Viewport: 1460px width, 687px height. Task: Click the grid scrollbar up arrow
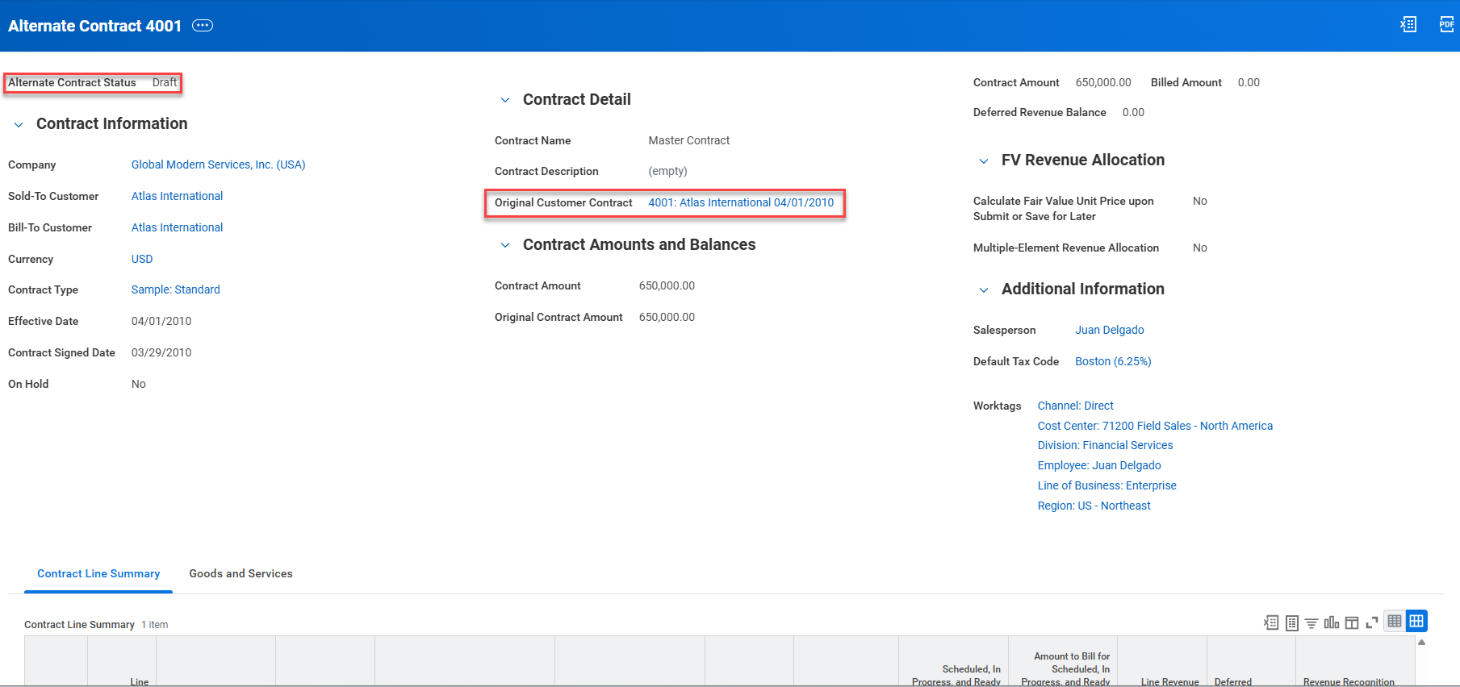point(1421,643)
